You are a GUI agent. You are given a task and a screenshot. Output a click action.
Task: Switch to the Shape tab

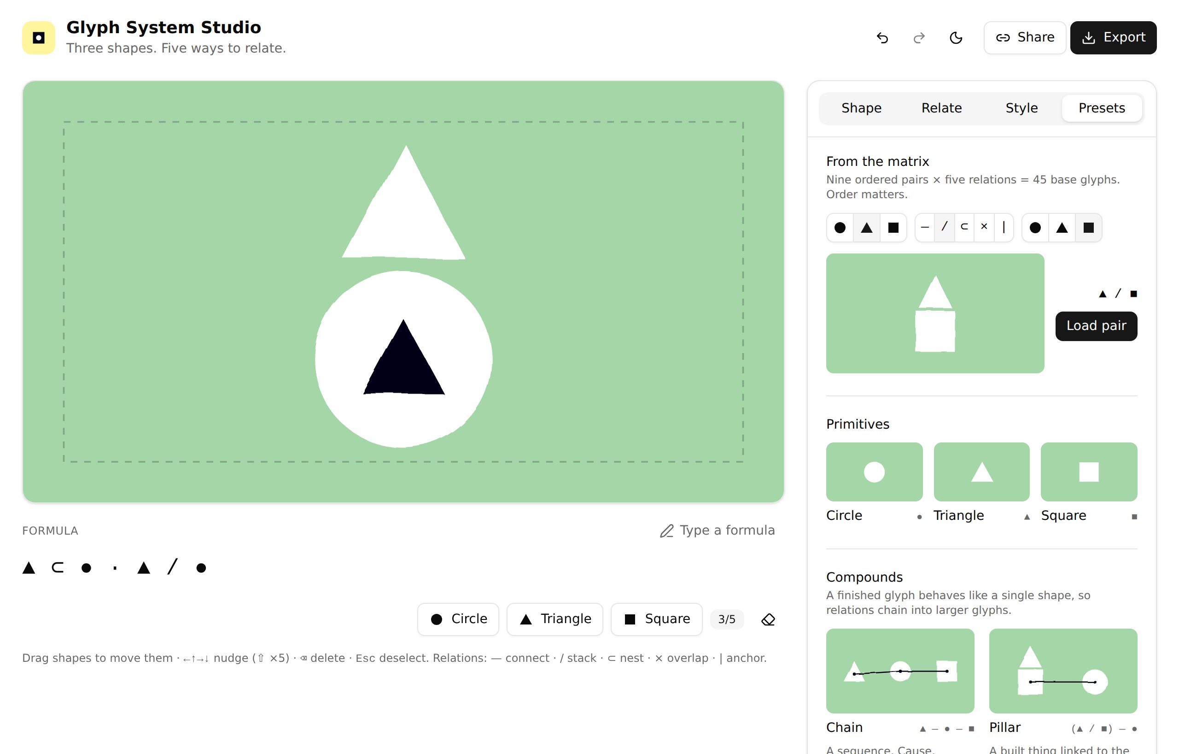pyautogui.click(x=861, y=108)
